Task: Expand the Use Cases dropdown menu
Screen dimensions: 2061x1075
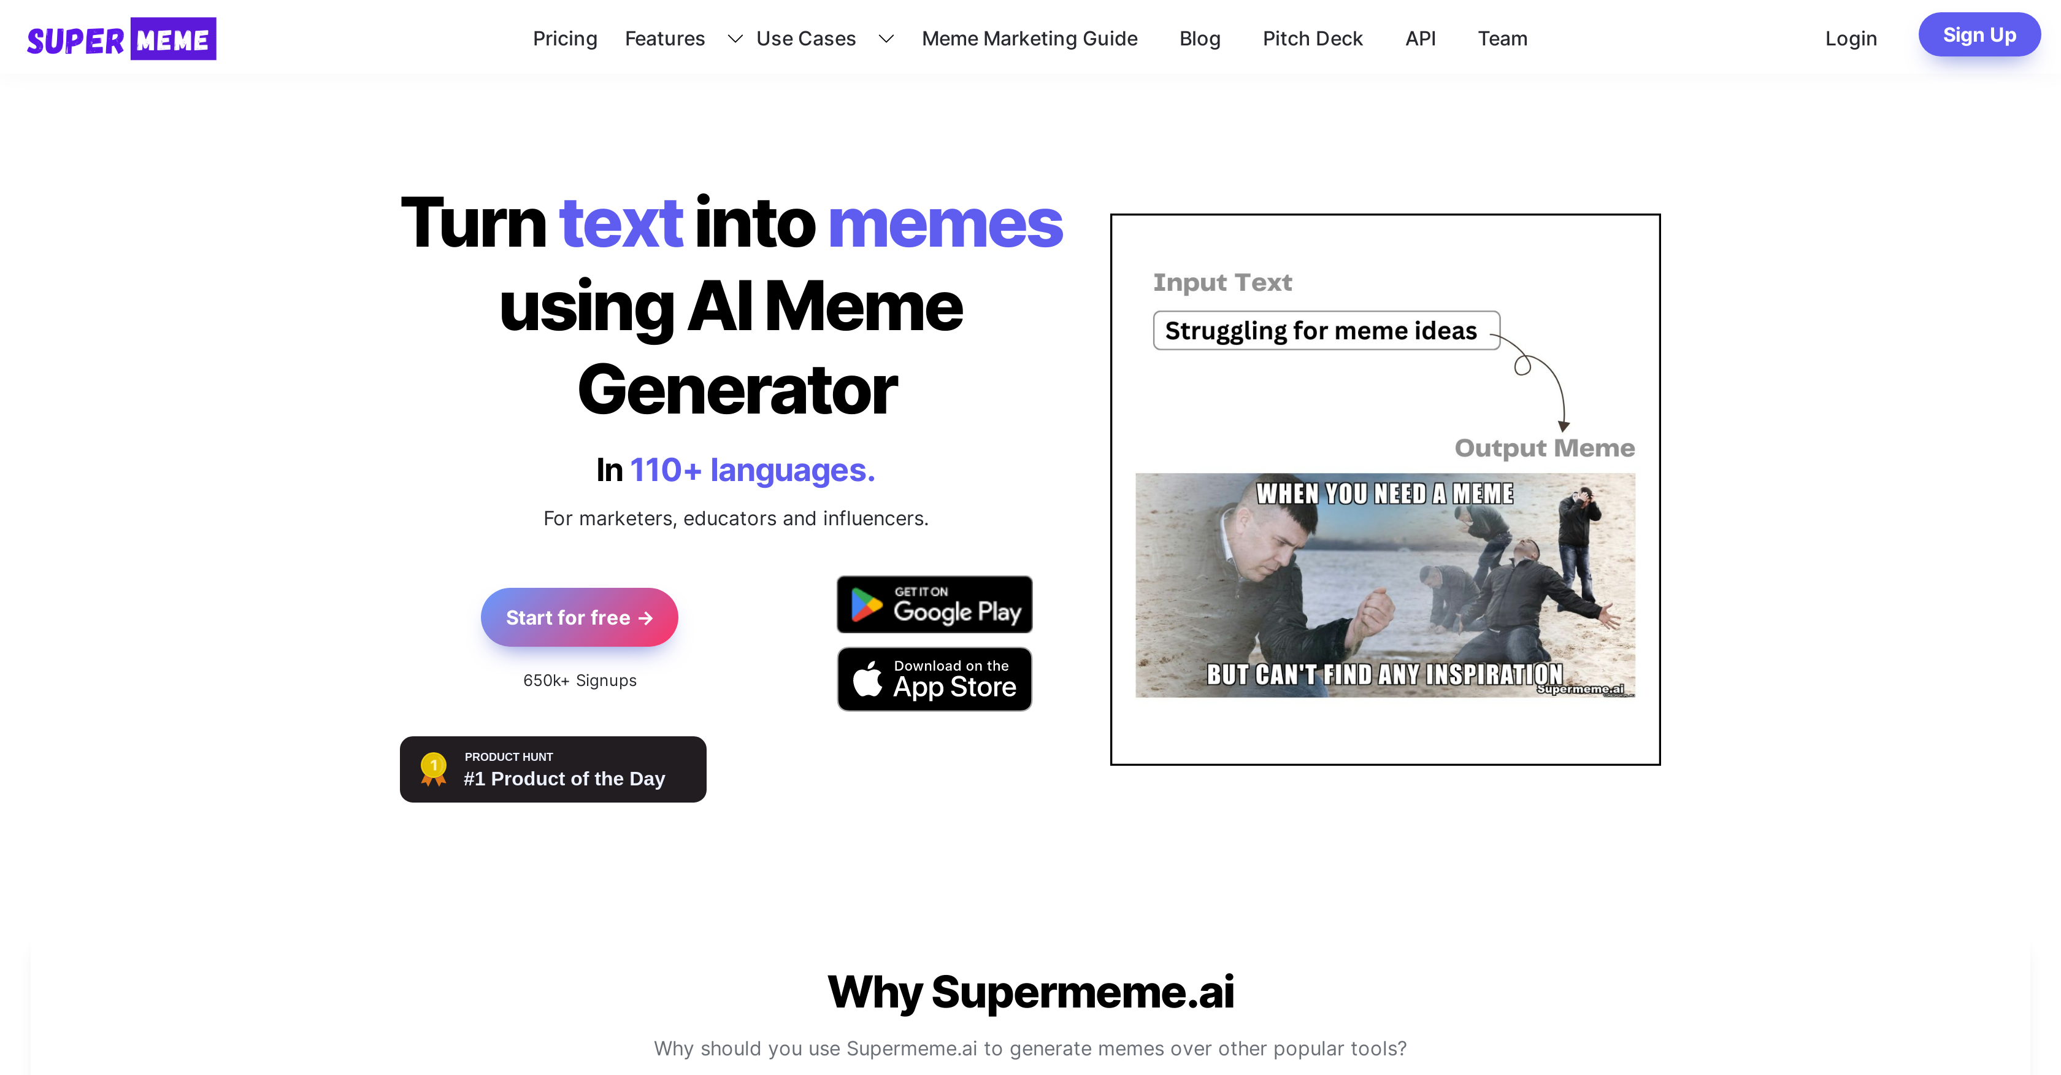Action: coord(824,37)
